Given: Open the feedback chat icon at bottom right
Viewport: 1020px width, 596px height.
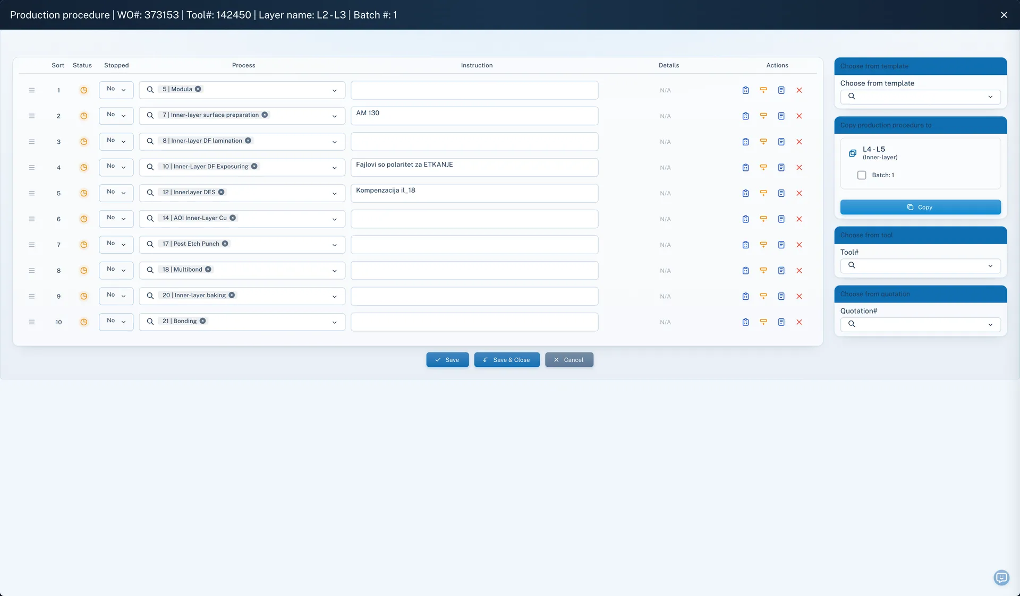Looking at the screenshot, I should point(1001,577).
